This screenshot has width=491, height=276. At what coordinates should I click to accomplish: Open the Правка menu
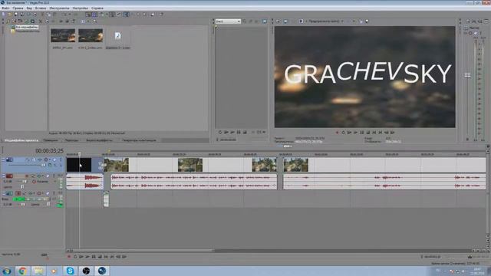pos(18,8)
